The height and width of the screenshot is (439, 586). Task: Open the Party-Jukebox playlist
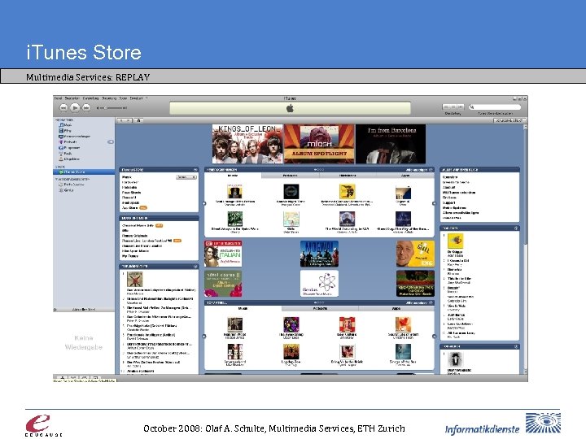tap(71, 185)
